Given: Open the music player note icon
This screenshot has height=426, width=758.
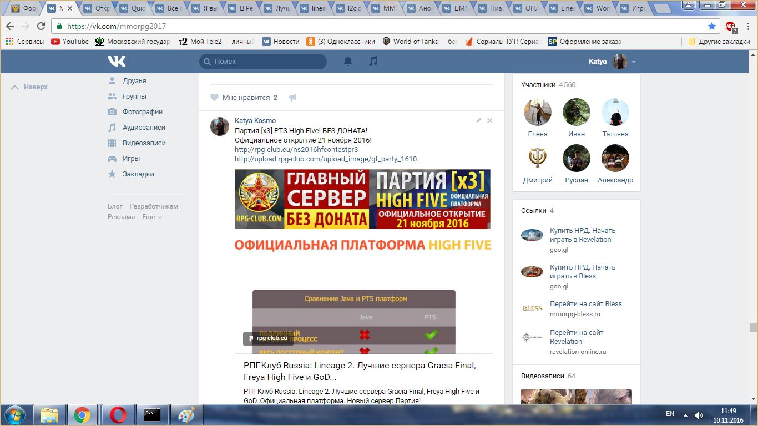Looking at the screenshot, I should click(373, 61).
